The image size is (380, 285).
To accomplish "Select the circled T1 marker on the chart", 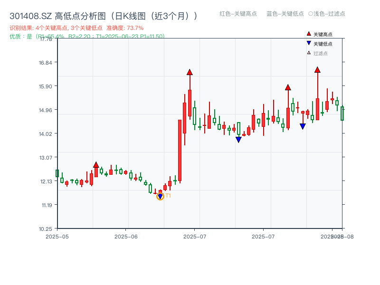I will pos(160,196).
